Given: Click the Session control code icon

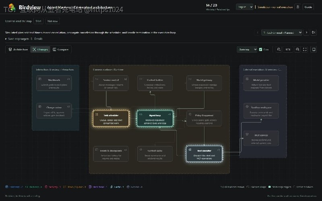Looking at the screenshot, I should pos(97,79).
